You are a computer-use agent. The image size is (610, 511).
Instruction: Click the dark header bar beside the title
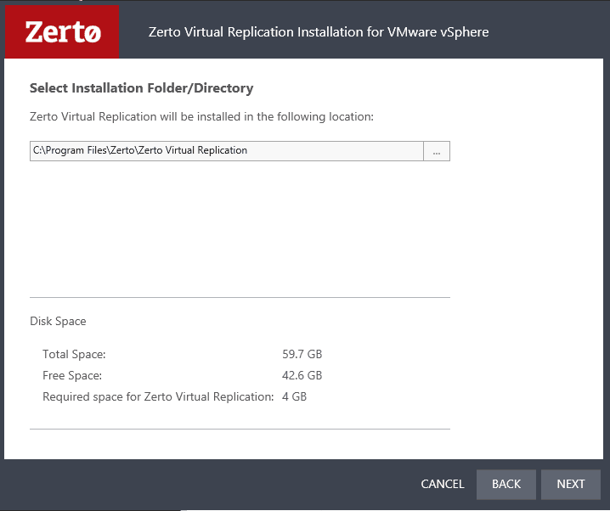[x=552, y=32]
